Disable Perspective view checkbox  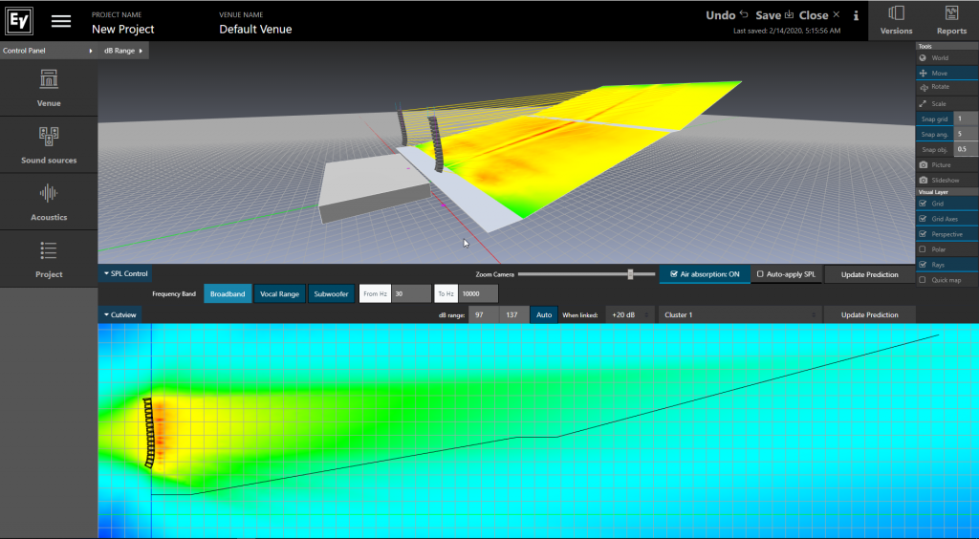pos(923,234)
